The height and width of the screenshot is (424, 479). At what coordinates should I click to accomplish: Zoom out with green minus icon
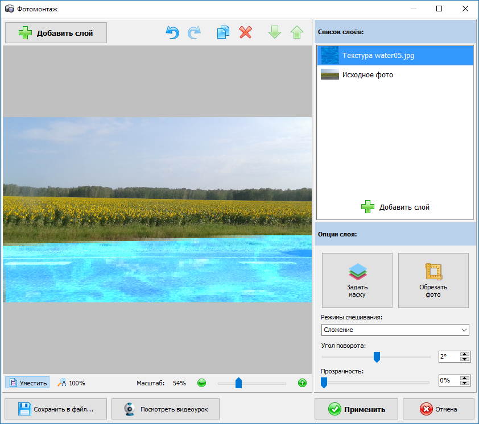tap(201, 383)
